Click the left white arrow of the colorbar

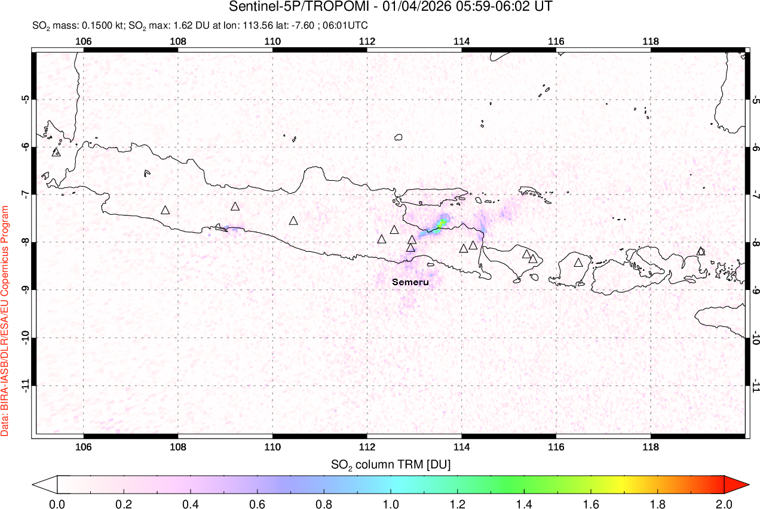click(x=44, y=483)
